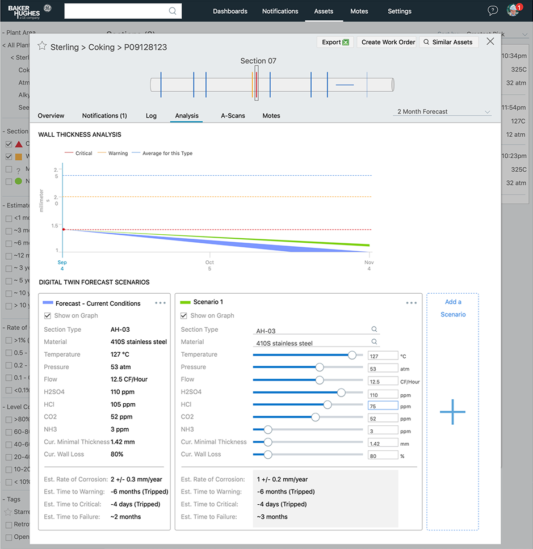Click the top search input field

click(x=123, y=11)
